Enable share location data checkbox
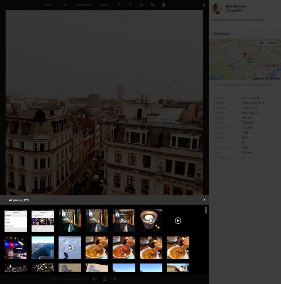The image size is (281, 284). (214, 85)
